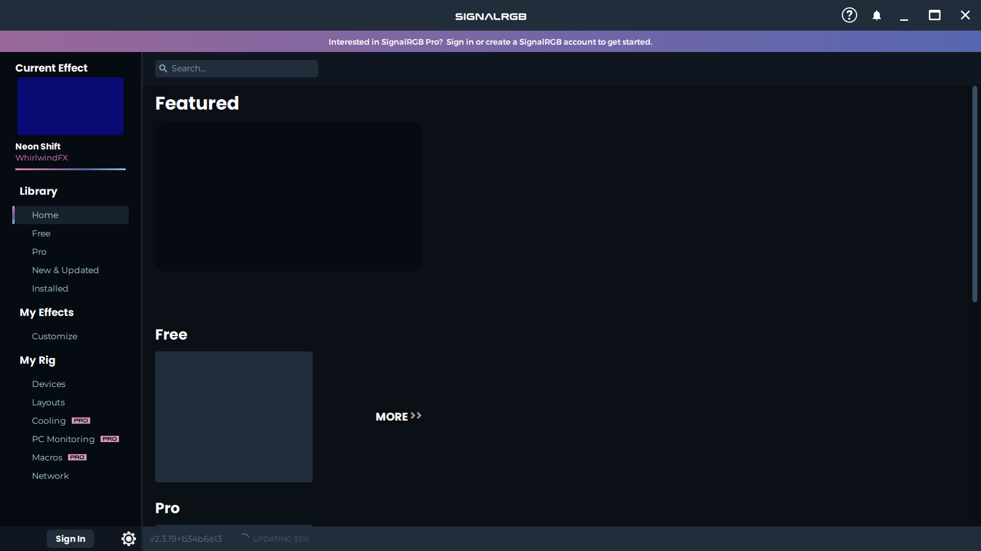981x551 pixels.
Task: Click the version text v2.3.19+b34b6e13
Action: point(186,539)
